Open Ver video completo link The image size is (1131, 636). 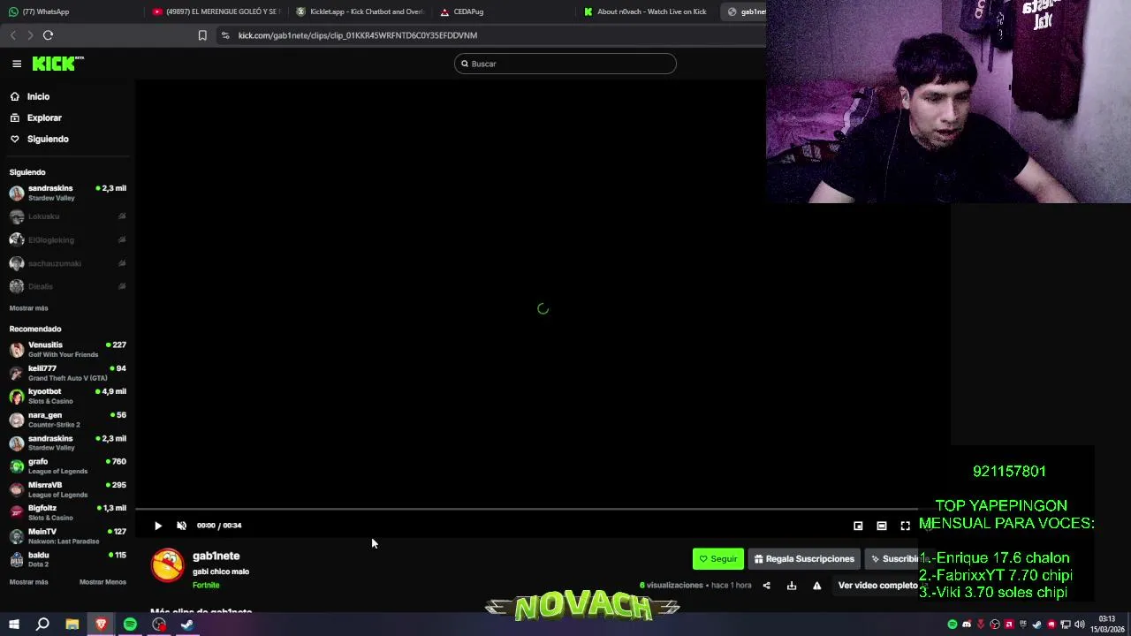[x=877, y=586]
